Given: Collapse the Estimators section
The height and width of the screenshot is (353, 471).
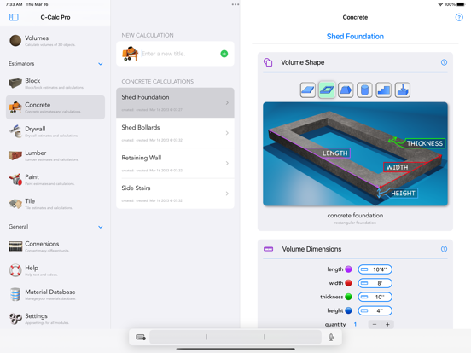Looking at the screenshot, I should (101, 64).
